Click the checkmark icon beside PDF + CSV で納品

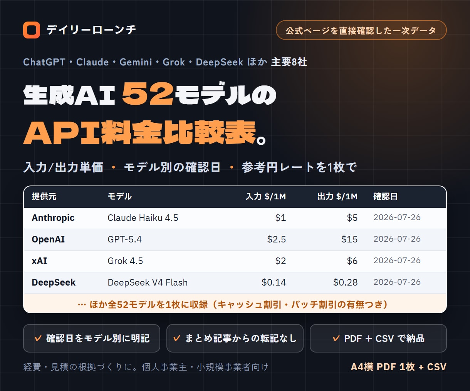(336, 338)
